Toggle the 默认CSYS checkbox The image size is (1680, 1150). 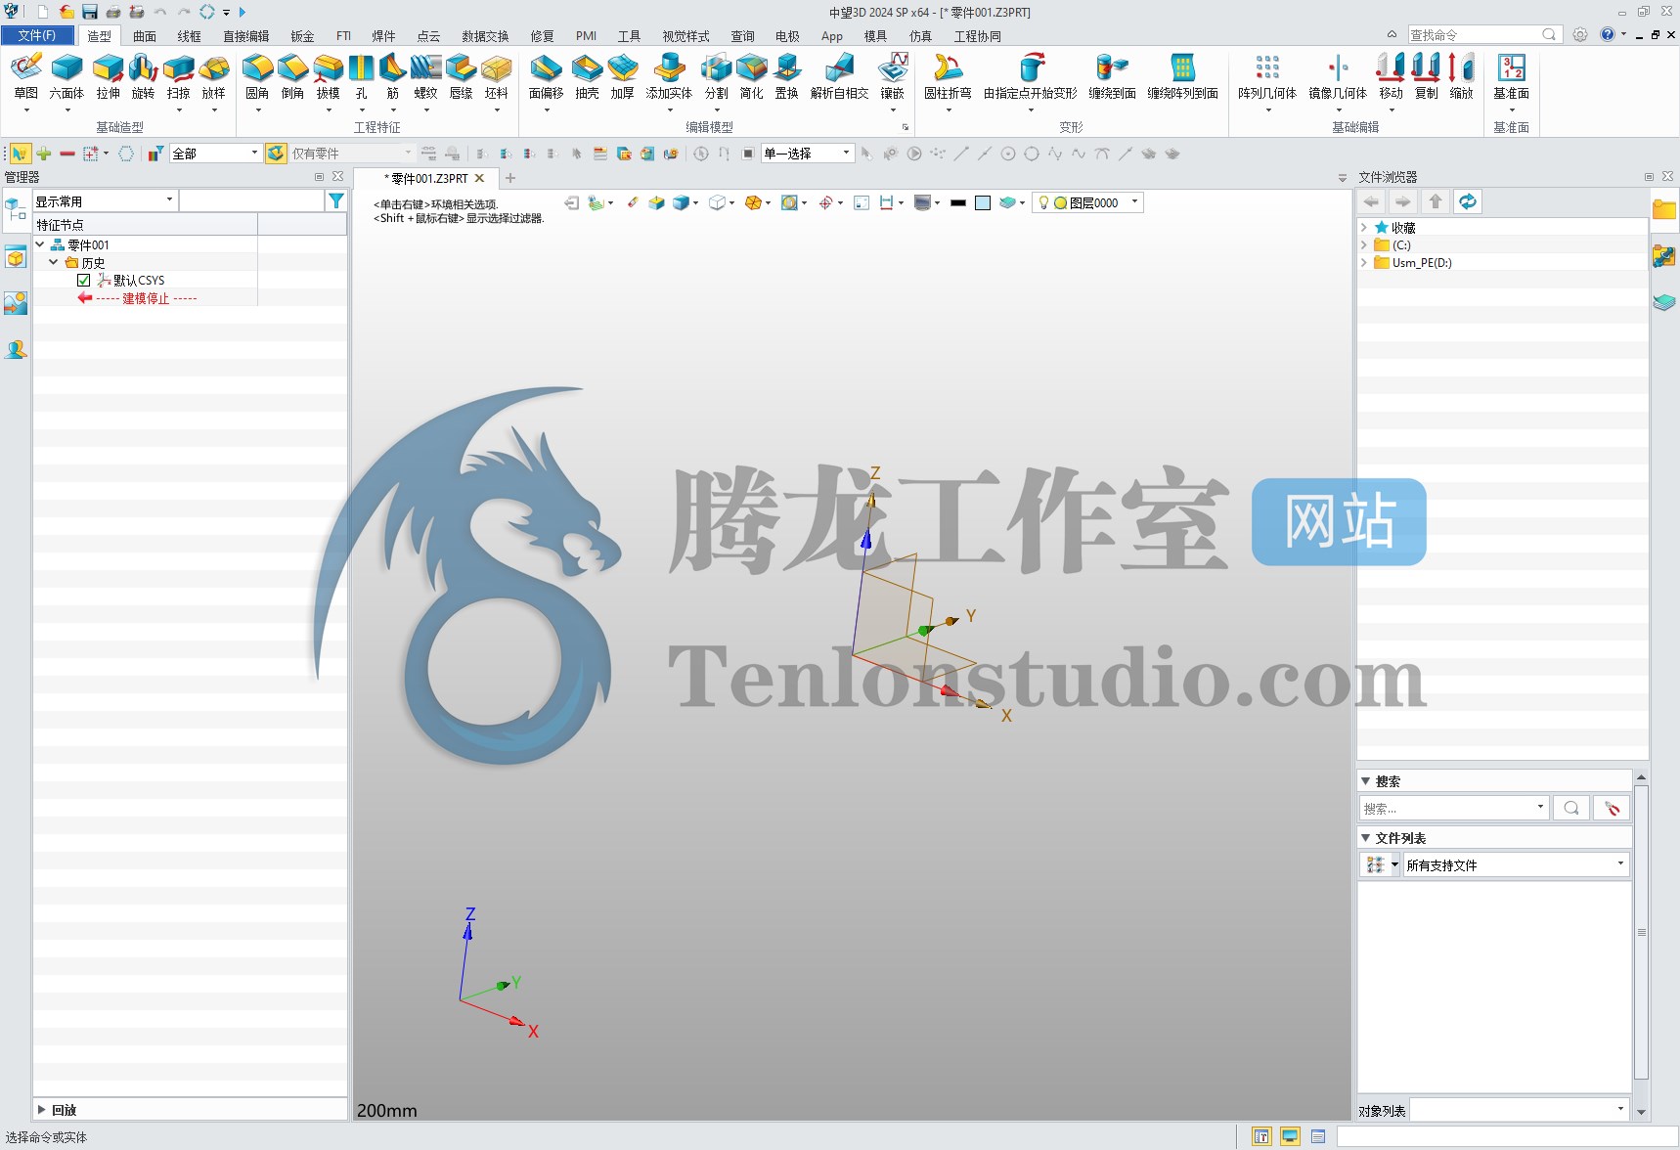click(x=83, y=281)
